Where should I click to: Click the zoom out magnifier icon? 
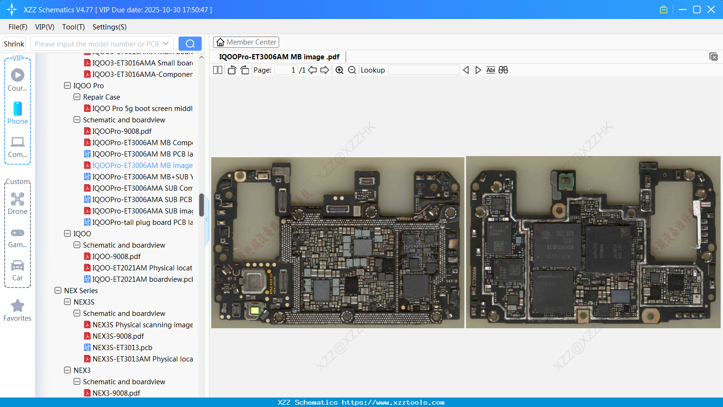pos(352,70)
